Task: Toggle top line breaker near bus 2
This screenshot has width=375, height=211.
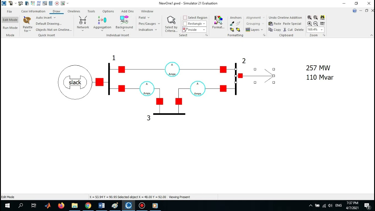Action: coord(223,69)
